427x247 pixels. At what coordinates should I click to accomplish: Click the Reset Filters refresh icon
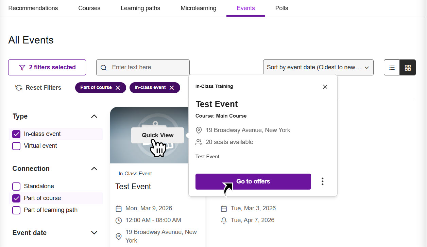pos(18,88)
